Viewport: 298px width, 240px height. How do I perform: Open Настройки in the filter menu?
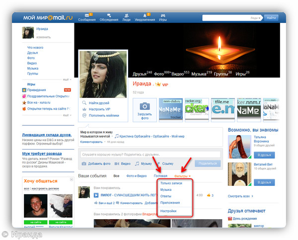(168, 211)
